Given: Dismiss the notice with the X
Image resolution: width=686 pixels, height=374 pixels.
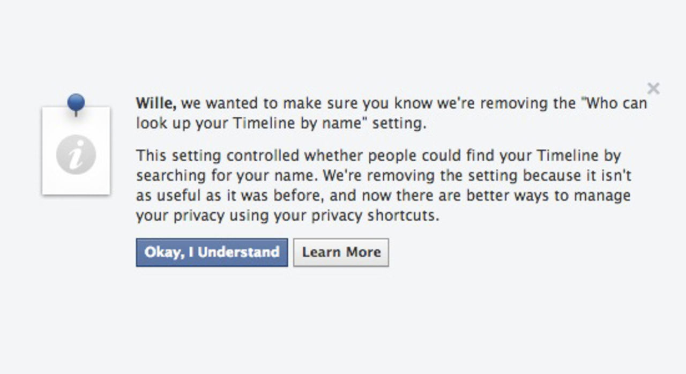Looking at the screenshot, I should 653,88.
